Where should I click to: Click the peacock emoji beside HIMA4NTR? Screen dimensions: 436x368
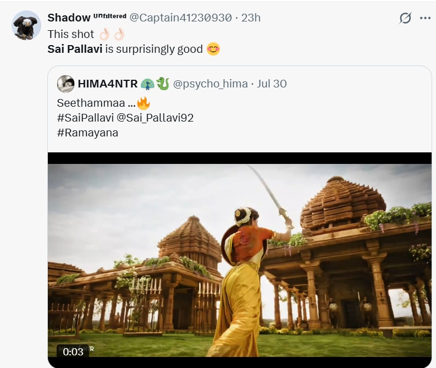click(147, 84)
